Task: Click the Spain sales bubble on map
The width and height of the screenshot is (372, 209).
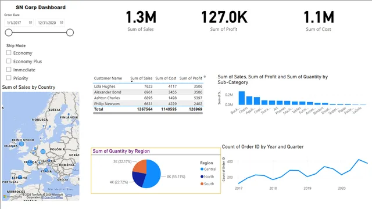Action: [20, 177]
